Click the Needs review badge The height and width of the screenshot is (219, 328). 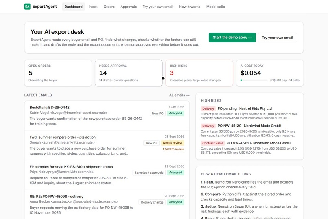click(x=173, y=143)
